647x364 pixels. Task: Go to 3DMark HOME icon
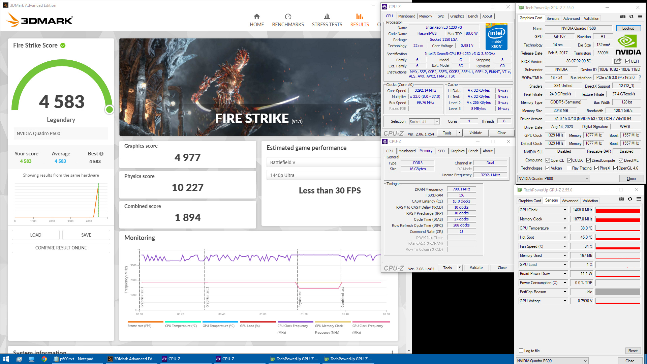[257, 17]
